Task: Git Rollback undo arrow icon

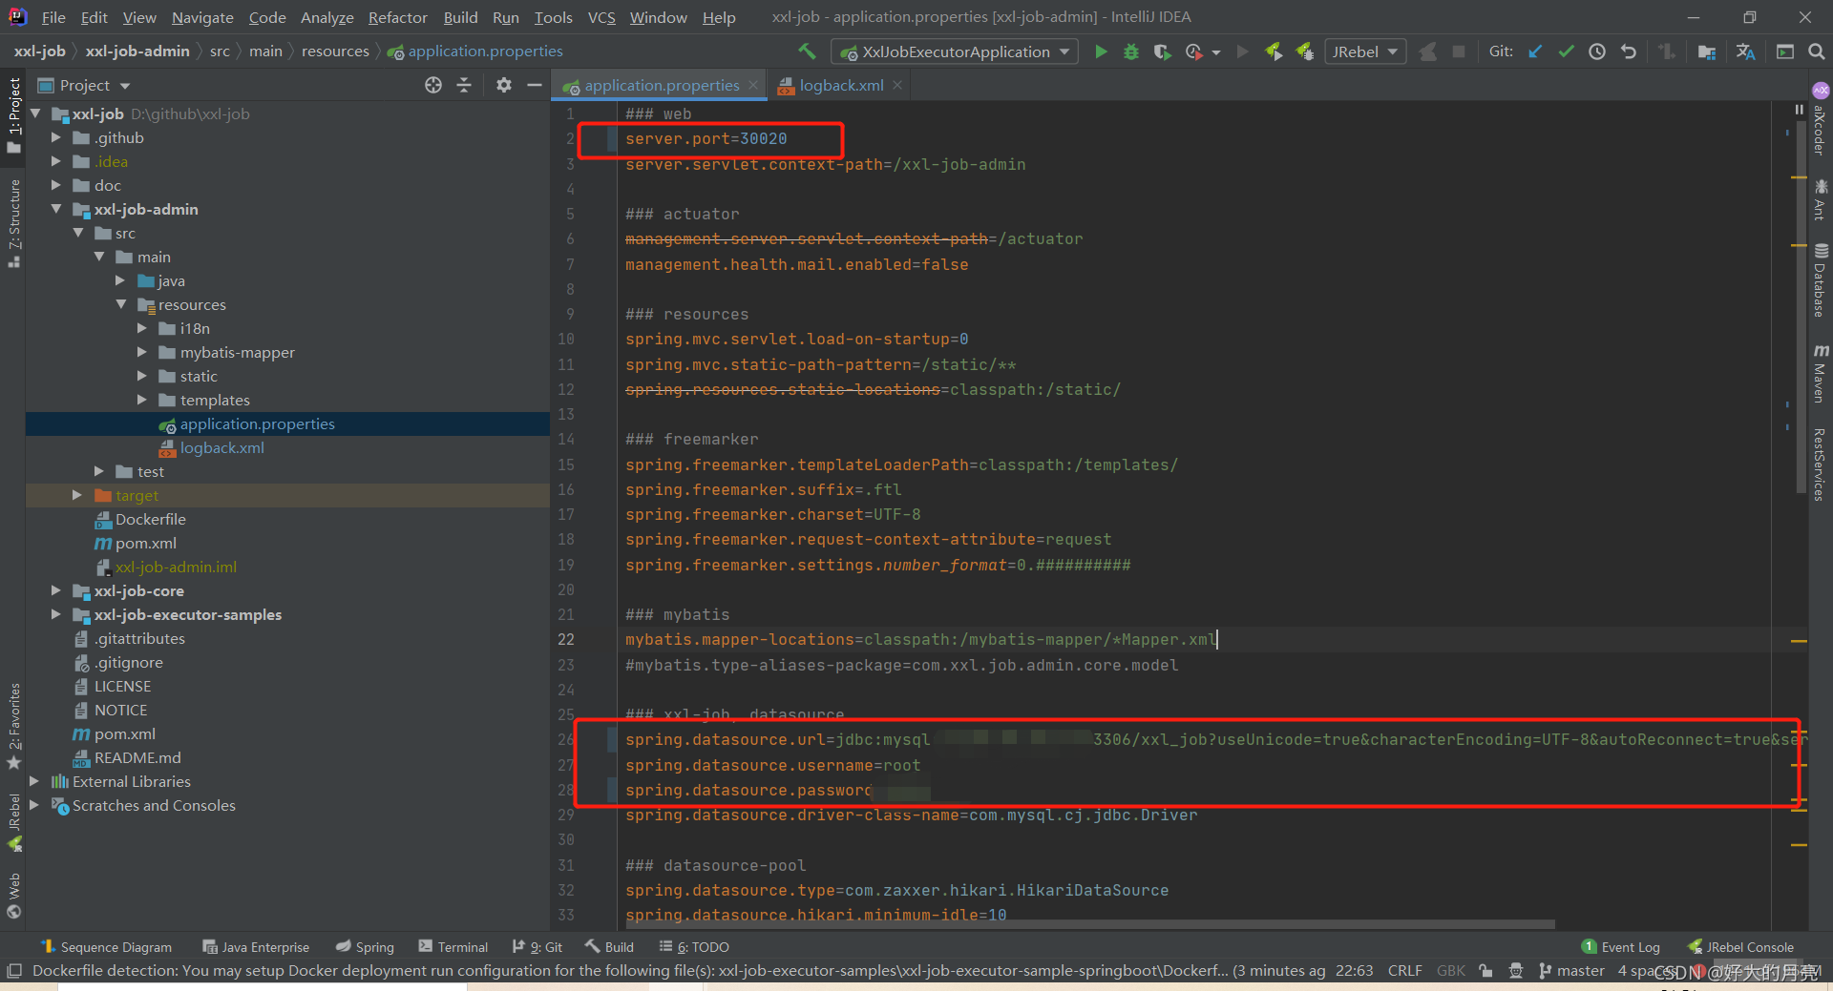Action: click(x=1629, y=52)
